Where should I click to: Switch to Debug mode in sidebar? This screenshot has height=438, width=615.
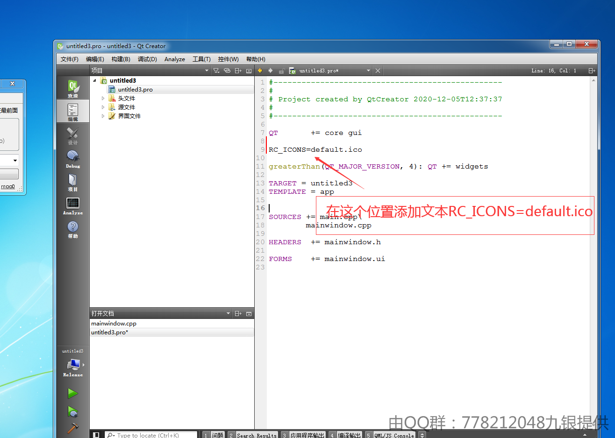[x=73, y=158]
